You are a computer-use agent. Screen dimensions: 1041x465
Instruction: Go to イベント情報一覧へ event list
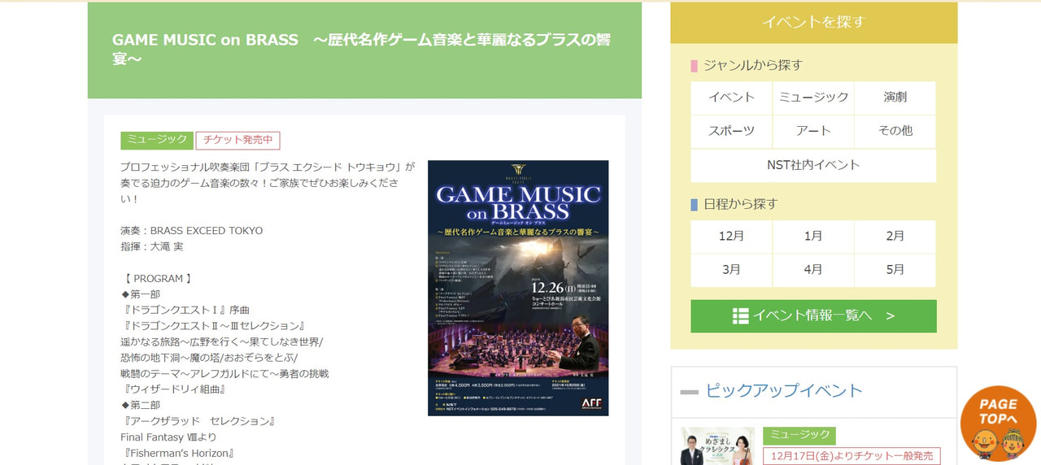[813, 316]
